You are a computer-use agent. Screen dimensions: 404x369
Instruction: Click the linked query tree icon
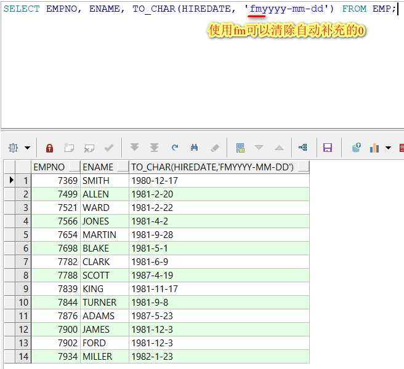point(303,148)
